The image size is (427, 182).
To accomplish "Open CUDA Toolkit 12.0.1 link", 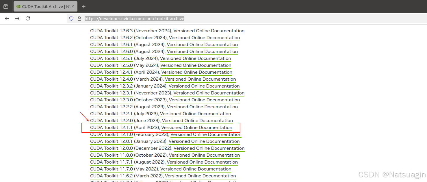I will click(112, 141).
